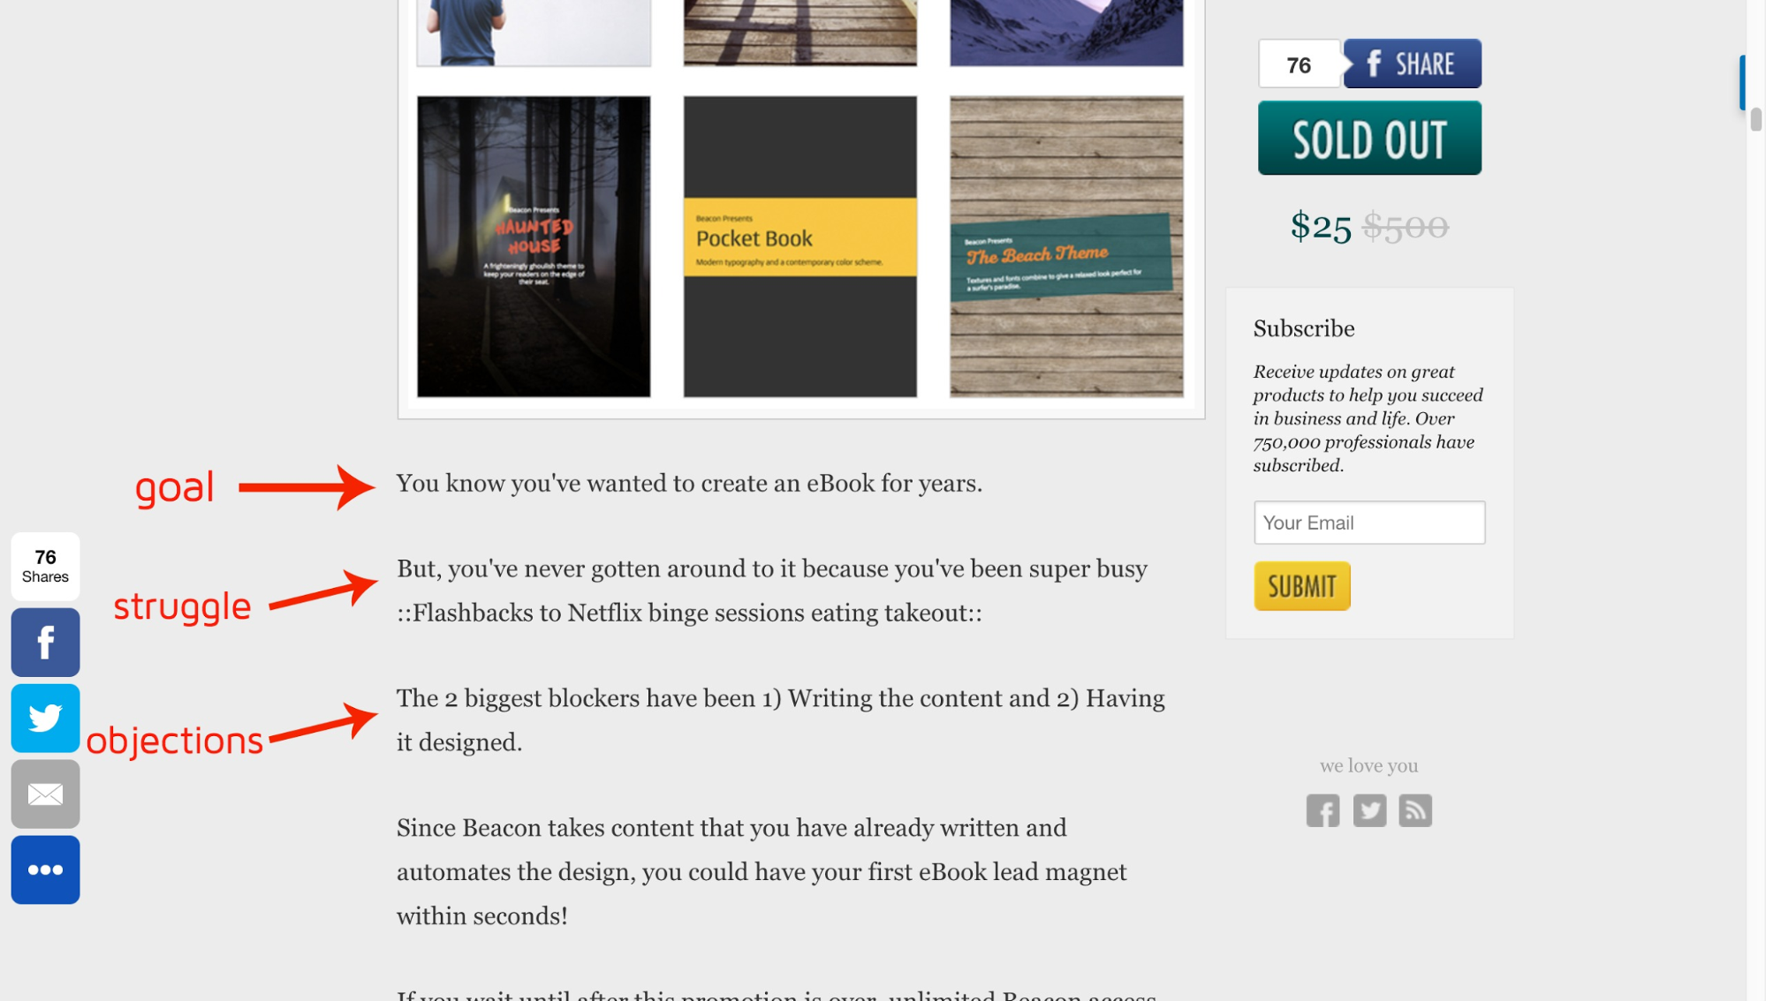Click the 76 Shares counter in sidebar
The width and height of the screenshot is (1766, 1001).
pyautogui.click(x=45, y=566)
